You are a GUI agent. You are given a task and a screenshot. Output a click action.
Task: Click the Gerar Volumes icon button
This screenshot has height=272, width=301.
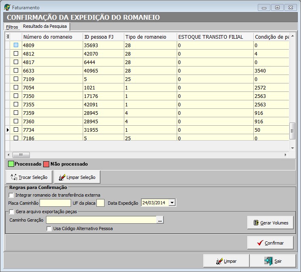270,222
